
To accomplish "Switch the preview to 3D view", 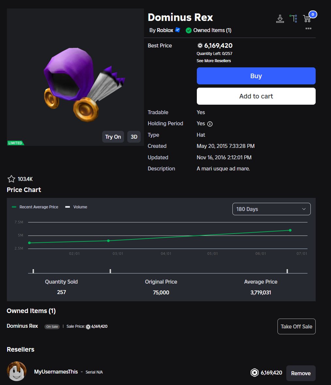I will pyautogui.click(x=134, y=137).
